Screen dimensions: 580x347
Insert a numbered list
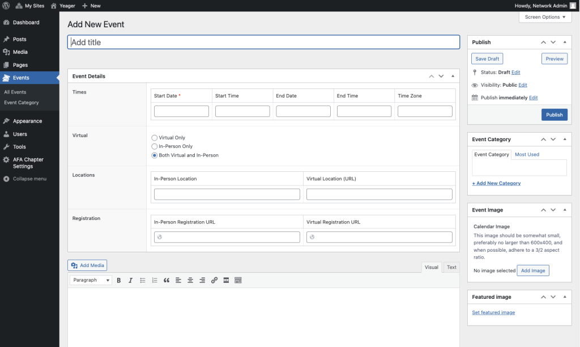[155, 280]
